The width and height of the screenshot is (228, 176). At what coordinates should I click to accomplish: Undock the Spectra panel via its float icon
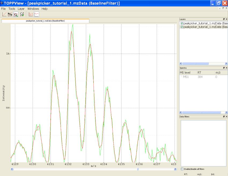pos(224,68)
